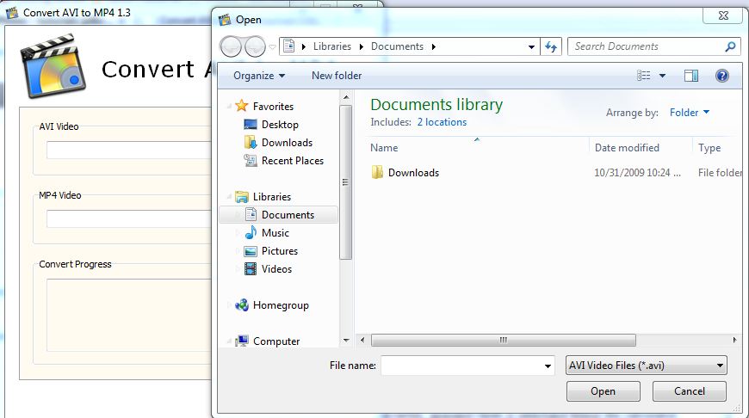Click the Favorites star icon
This screenshot has height=418, width=749.
(x=242, y=106)
